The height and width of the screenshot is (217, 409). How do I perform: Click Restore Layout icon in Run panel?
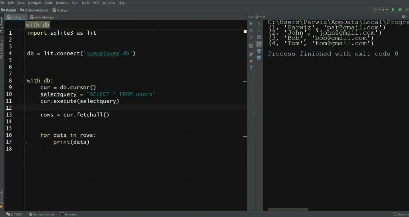click(251, 46)
